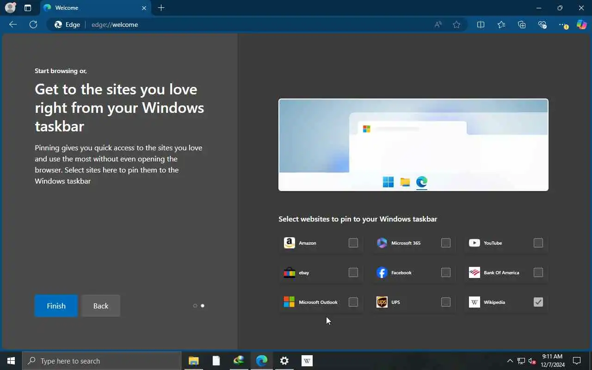The height and width of the screenshot is (370, 592).
Task: Click the Wikipedia logo icon
Action: pos(475,302)
